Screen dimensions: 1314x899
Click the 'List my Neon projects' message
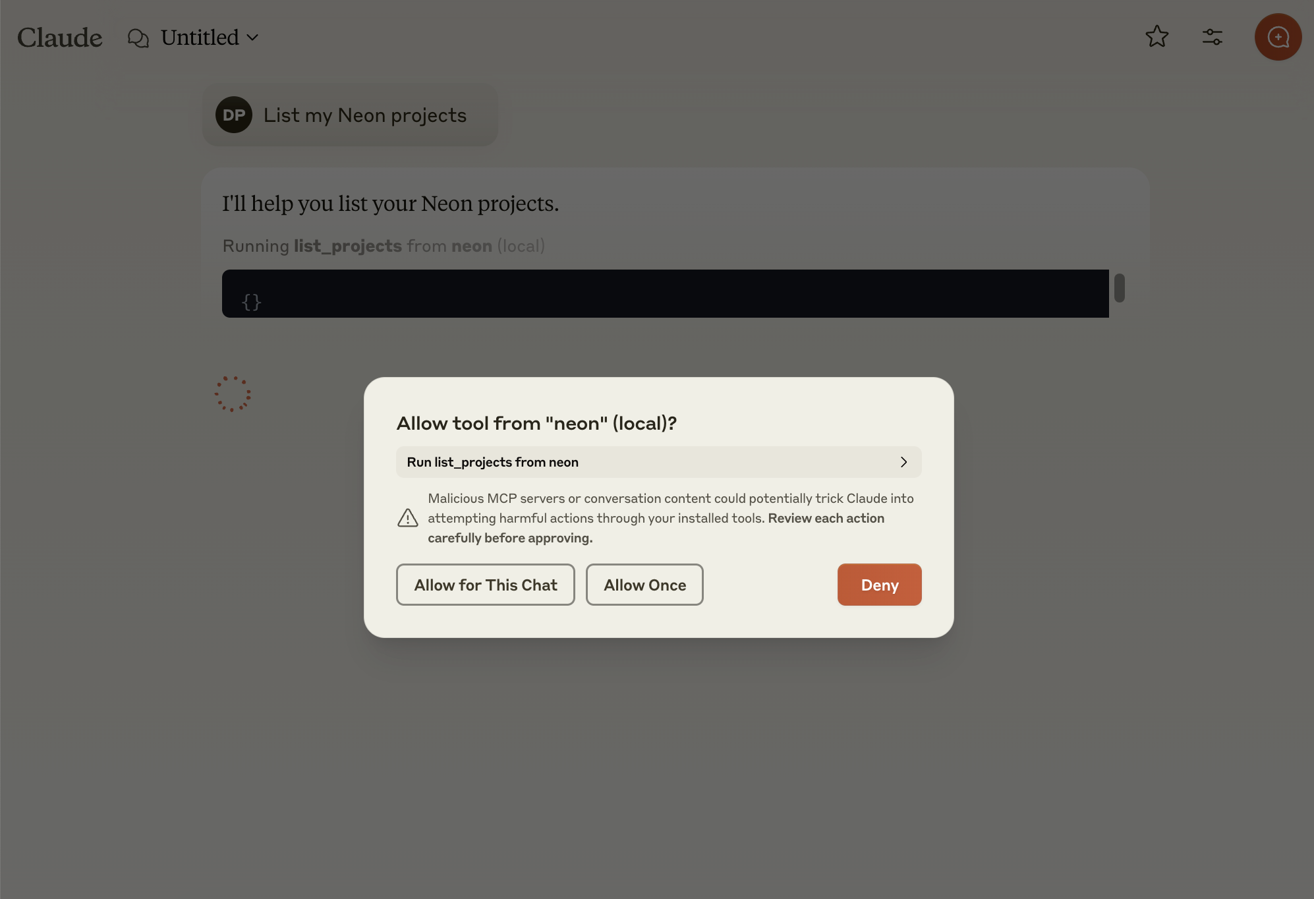(364, 115)
